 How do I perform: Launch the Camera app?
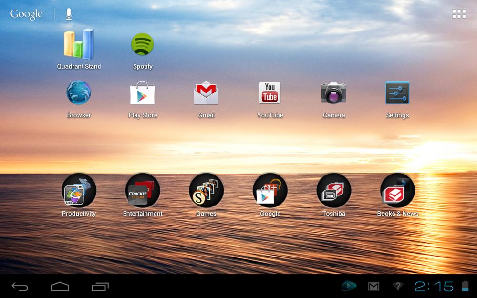tap(334, 93)
